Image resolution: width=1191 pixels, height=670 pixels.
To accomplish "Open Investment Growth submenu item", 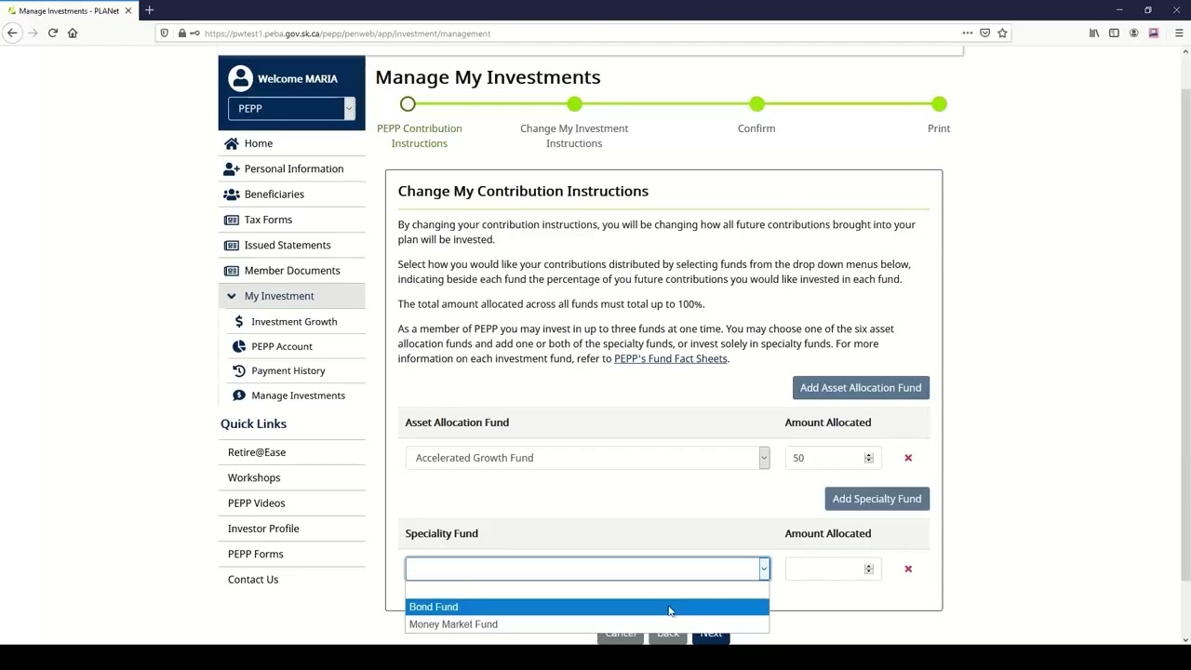I will pos(294,321).
